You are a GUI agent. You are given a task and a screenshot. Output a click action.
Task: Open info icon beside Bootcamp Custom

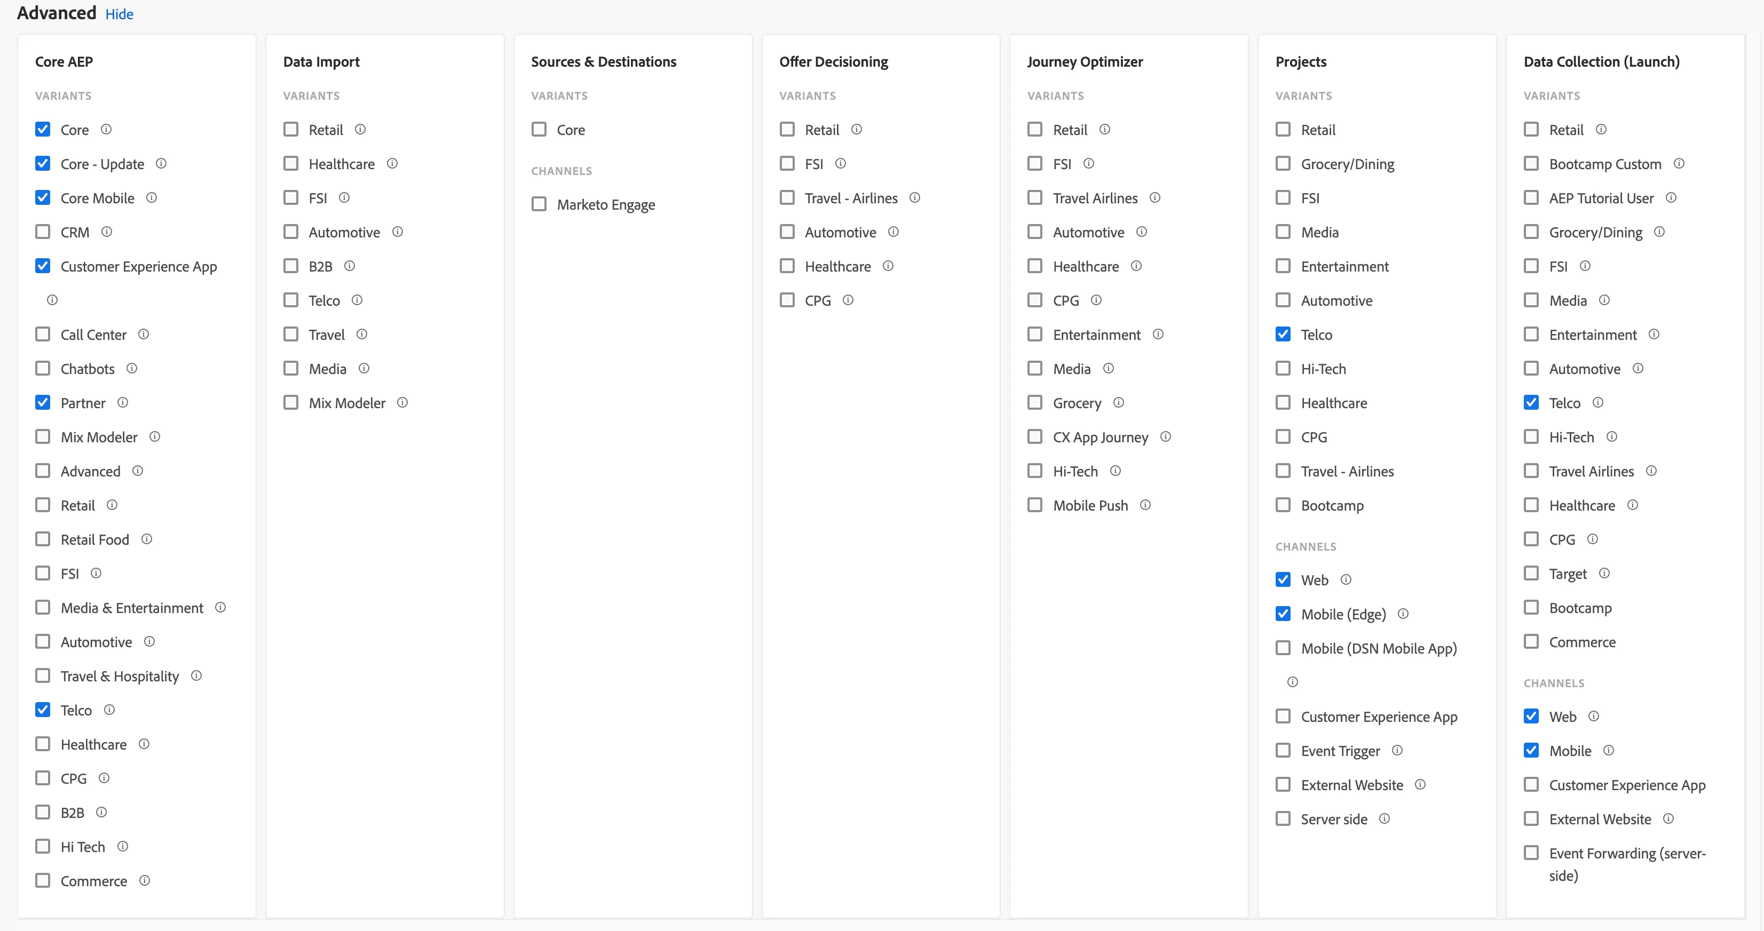pos(1679,164)
